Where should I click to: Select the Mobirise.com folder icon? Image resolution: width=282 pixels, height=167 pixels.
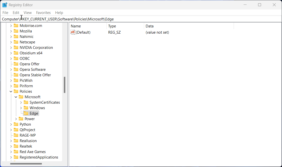[16, 25]
